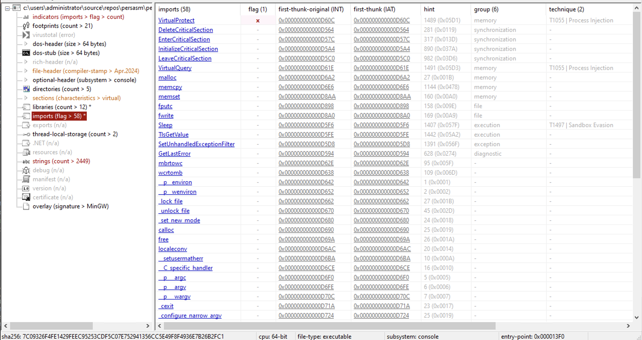Click the flag marker on the VirtualProtect row
Viewport: 642px width, 340px height.
(x=258, y=21)
